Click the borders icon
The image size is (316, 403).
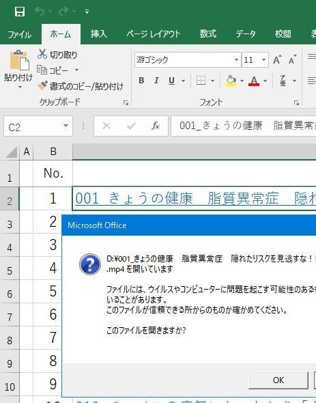(x=201, y=81)
